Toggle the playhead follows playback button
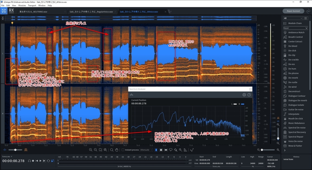The width and height of the screenshot is (312, 170). click(53, 161)
